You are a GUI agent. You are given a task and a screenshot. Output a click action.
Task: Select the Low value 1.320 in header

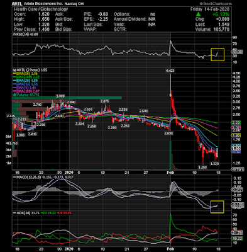pyautogui.click(x=43, y=25)
